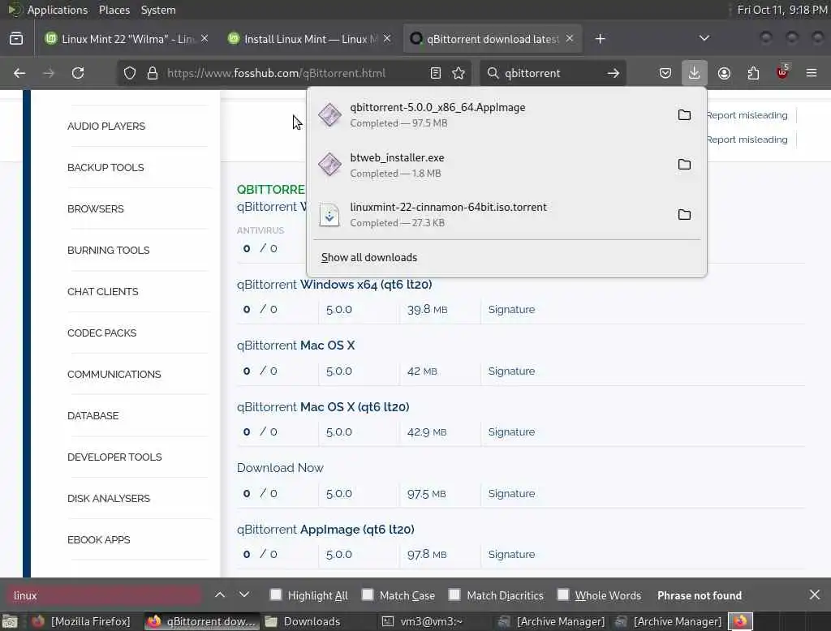Viewport: 831px width, 631px height.
Task: Expand the list all tabs dropdown
Action: tap(704, 38)
